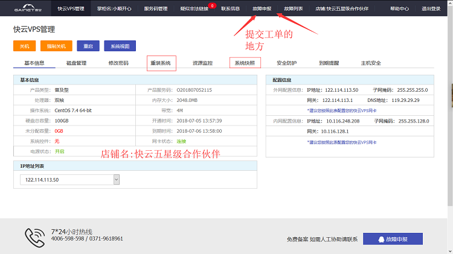This screenshot has height=254, width=453.
Task: Switch to the 安全防护 tab
Action: click(x=286, y=63)
